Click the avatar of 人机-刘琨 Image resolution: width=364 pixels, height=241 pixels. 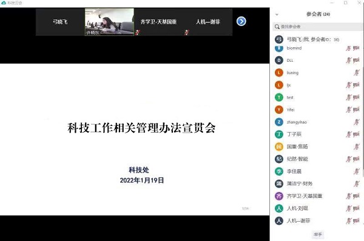tap(279, 208)
